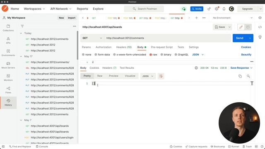Open the No Environment selector
265x149 pixels.
[x=233, y=18]
